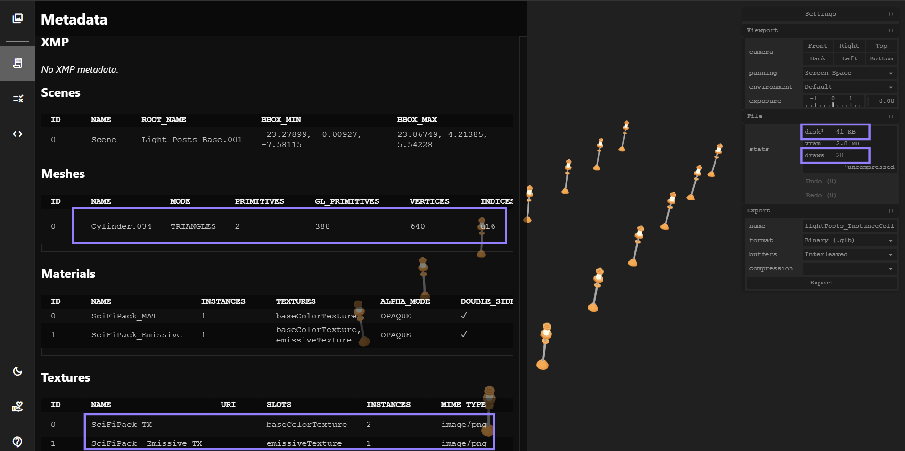Collapse the Settings panel header toggle
Viewport: 905px width, 451px height.
[890, 14]
